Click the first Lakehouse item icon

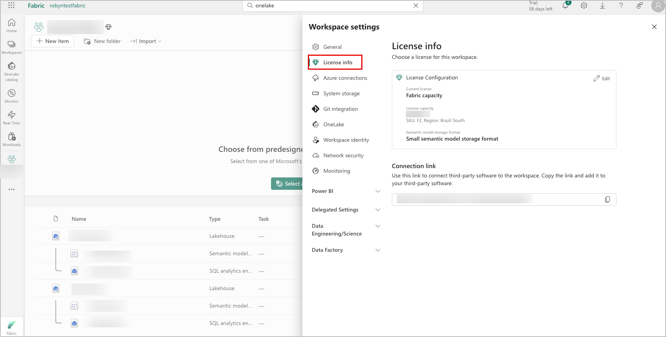[x=56, y=236]
